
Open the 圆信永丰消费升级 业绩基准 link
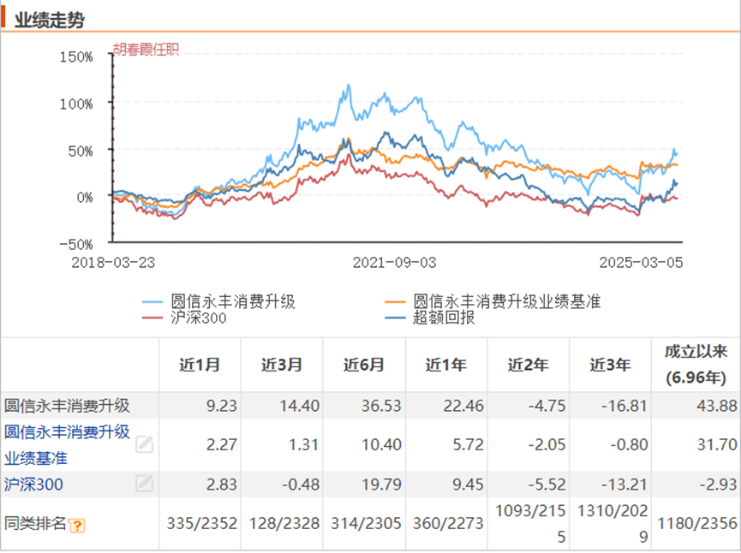pos(67,445)
